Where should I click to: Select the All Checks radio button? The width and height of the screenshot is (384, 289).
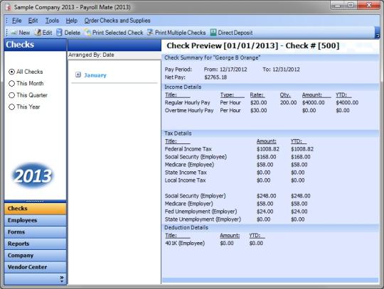11,72
